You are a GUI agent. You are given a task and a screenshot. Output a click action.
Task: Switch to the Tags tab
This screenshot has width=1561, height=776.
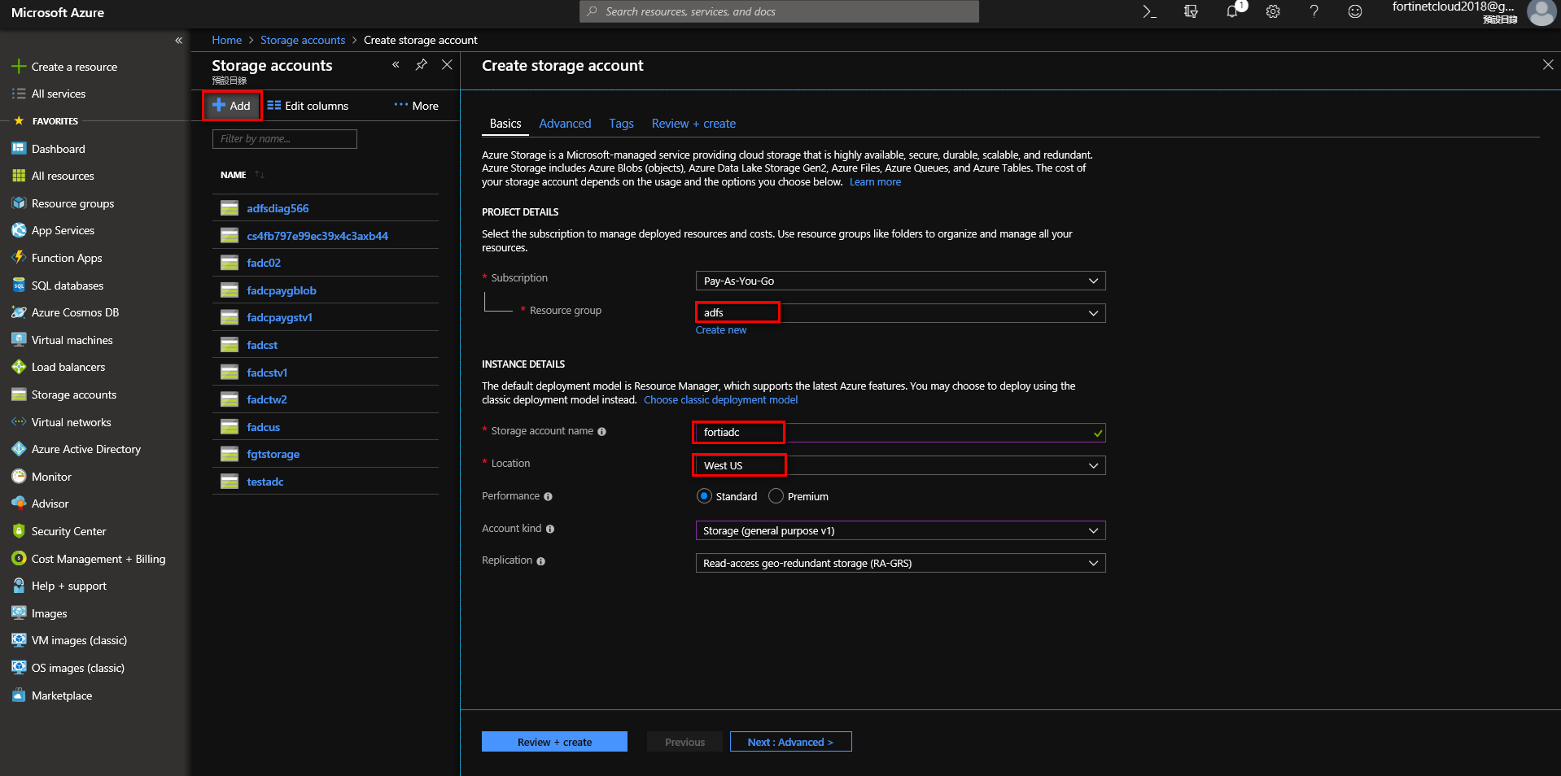621,123
